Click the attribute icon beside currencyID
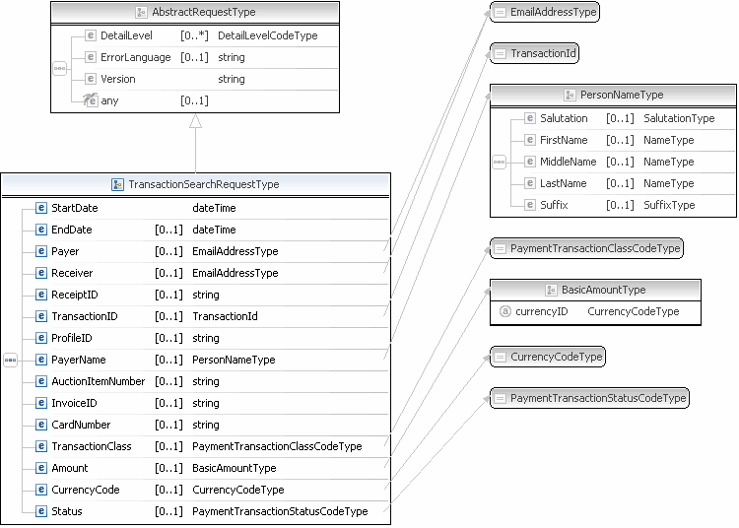The image size is (739, 528). 504,311
